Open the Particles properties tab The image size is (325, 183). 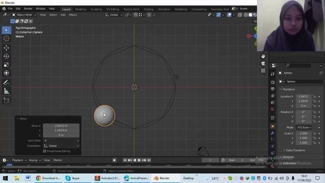point(273,140)
